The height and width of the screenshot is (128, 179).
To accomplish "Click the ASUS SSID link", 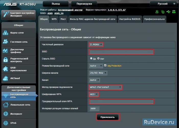I will pos(50,13).
